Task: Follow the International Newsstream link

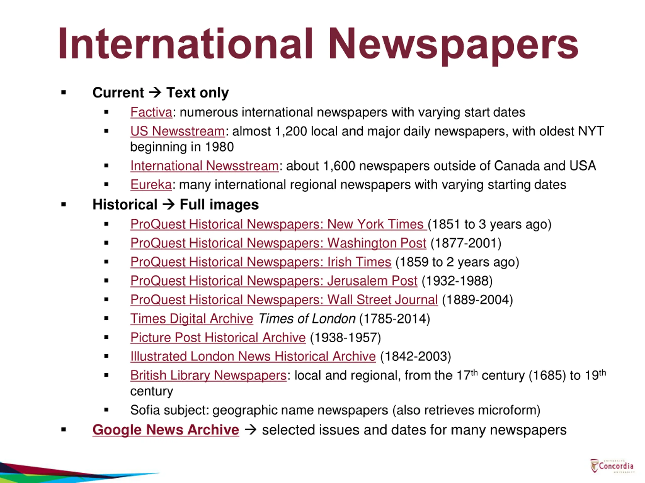Action: click(204, 166)
